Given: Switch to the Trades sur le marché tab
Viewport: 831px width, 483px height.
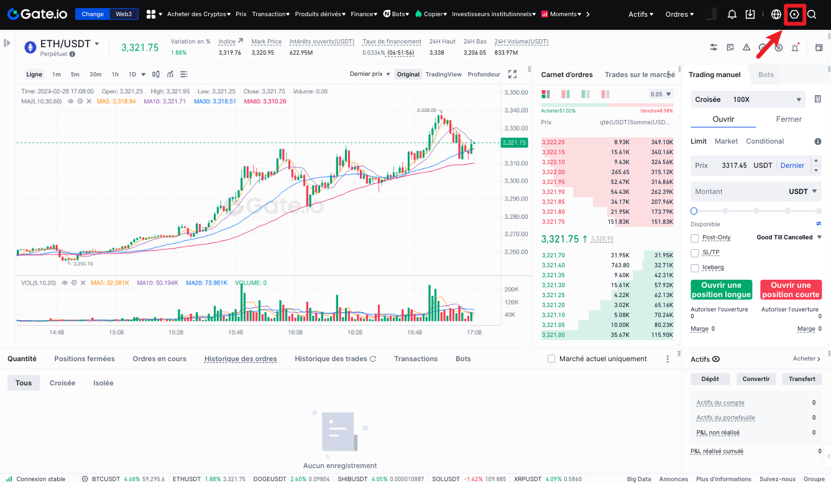Looking at the screenshot, I should tap(640, 75).
